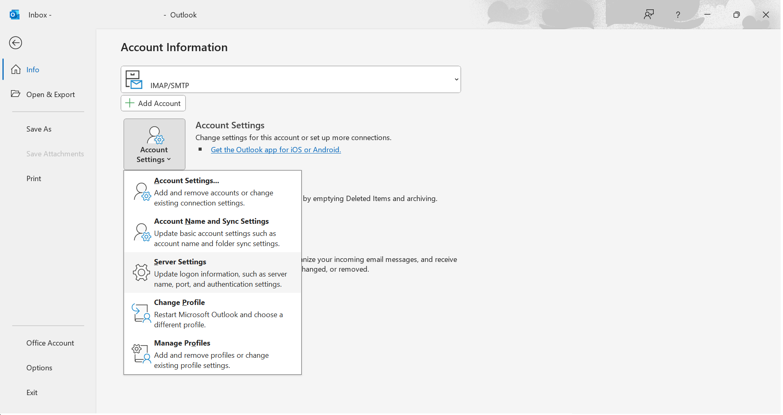Image resolution: width=783 pixels, height=415 pixels.
Task: Restore down the Outlook window
Action: click(737, 15)
